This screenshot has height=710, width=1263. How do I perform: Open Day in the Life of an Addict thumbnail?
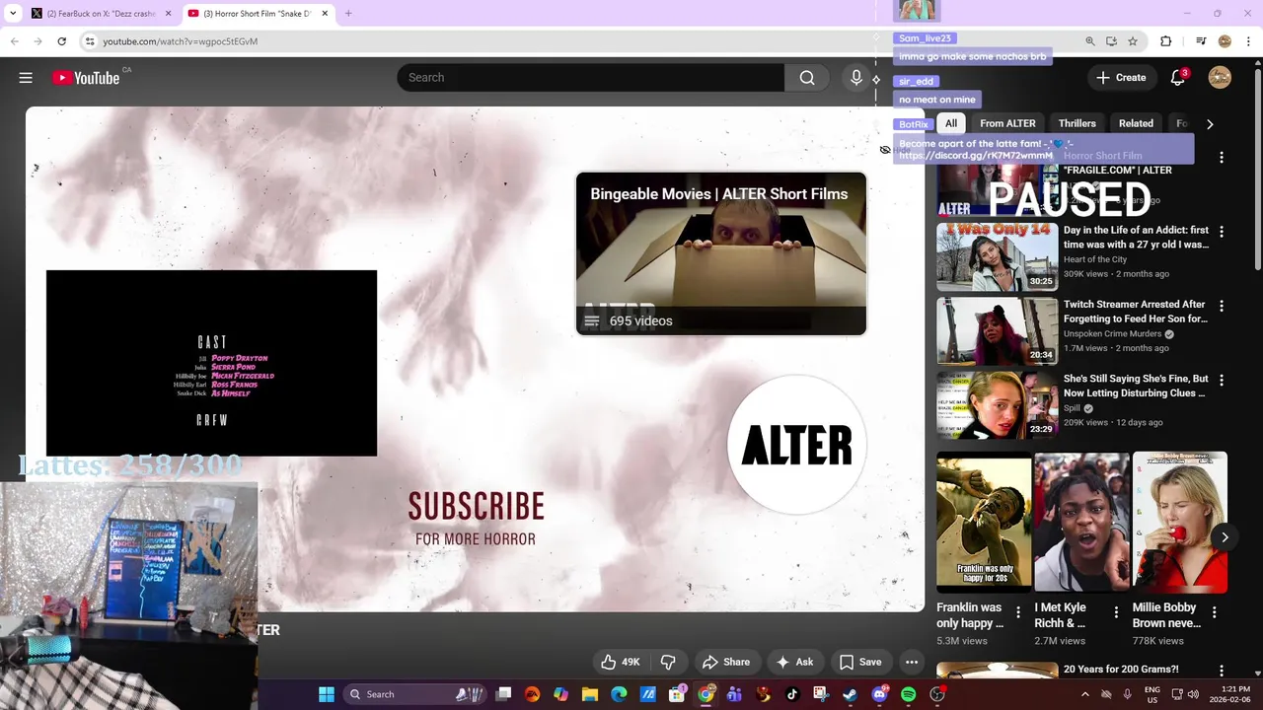998,256
